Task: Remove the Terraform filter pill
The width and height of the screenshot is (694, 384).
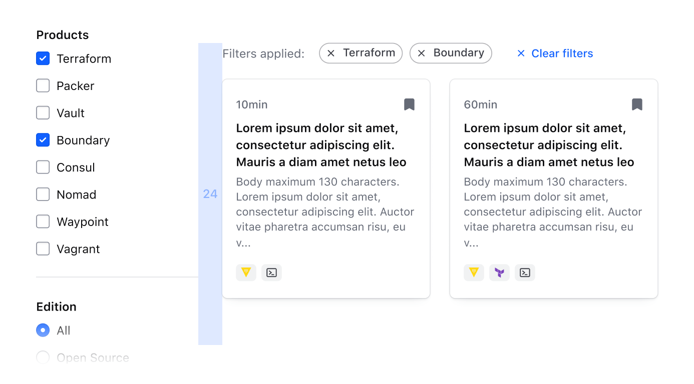Action: pyautogui.click(x=330, y=53)
